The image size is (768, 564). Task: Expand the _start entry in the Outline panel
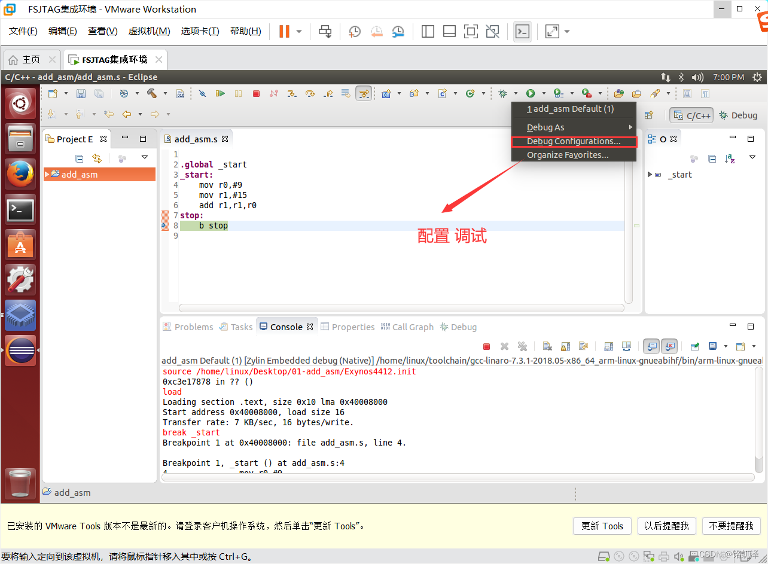[x=650, y=174]
